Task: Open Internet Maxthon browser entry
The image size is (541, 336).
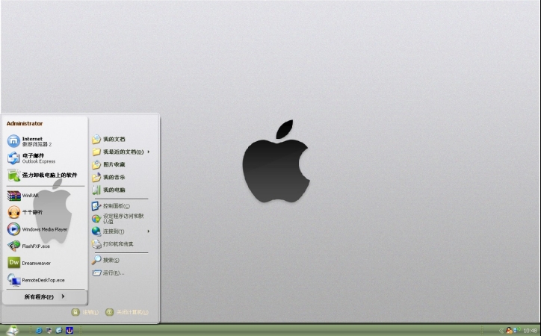Action: [x=44, y=141]
